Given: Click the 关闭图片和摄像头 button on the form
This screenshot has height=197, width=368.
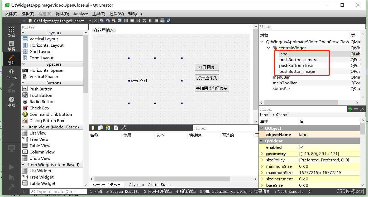Looking at the screenshot, I should point(212,88).
